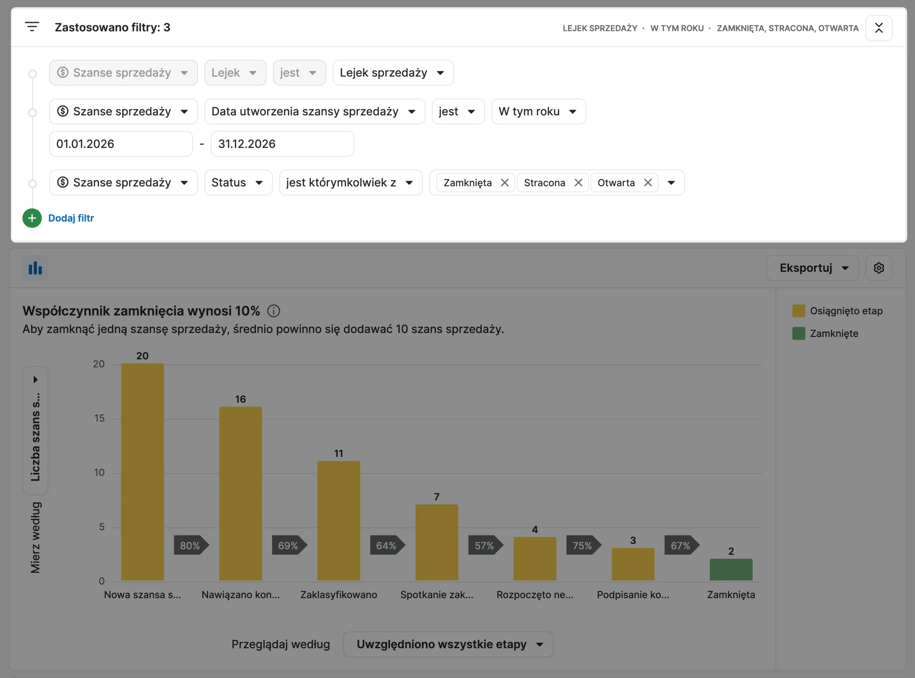915x678 pixels.
Task: Click the 67% conversion arrow badge
Action: (682, 545)
